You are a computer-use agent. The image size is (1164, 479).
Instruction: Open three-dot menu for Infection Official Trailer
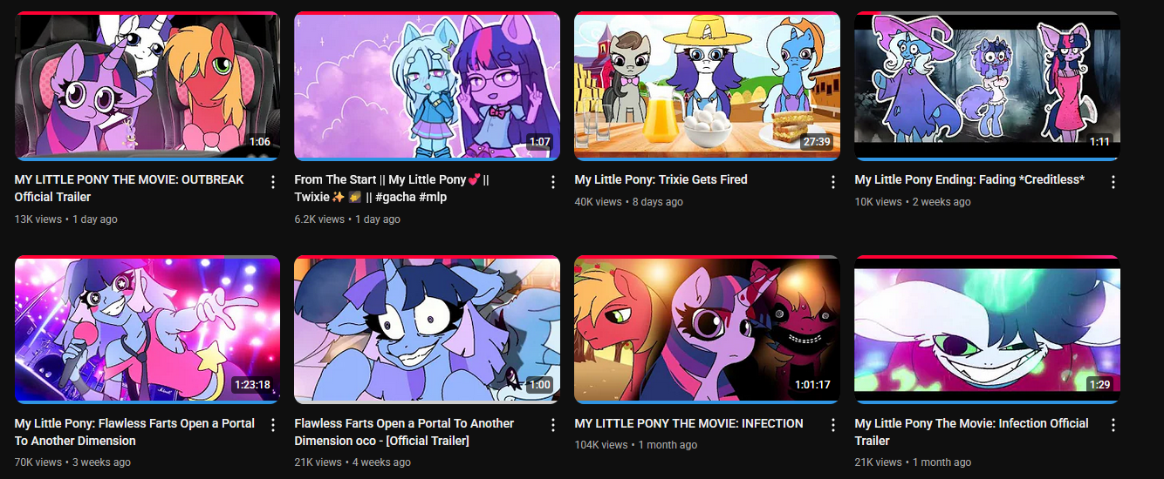[1113, 426]
